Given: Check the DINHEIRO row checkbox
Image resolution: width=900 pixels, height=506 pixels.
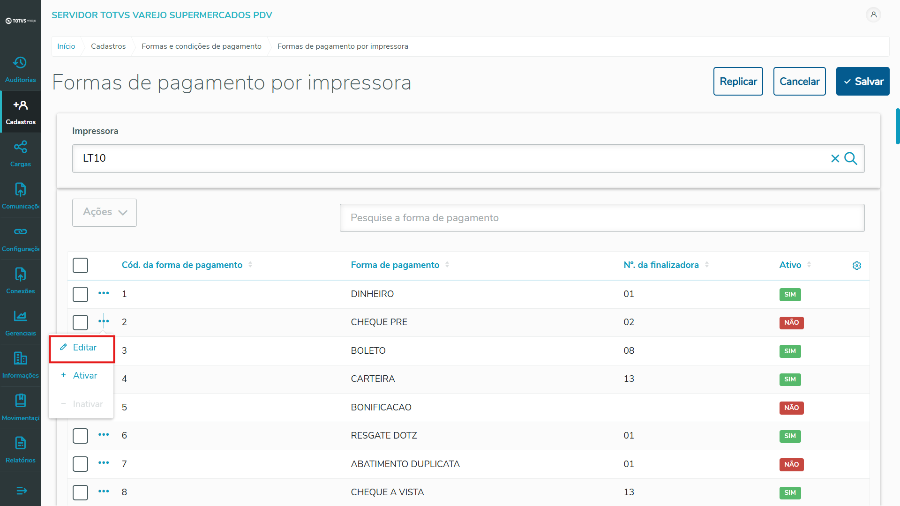Looking at the screenshot, I should point(80,294).
